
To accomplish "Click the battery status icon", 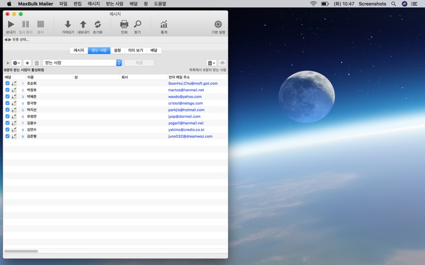I will [325, 4].
